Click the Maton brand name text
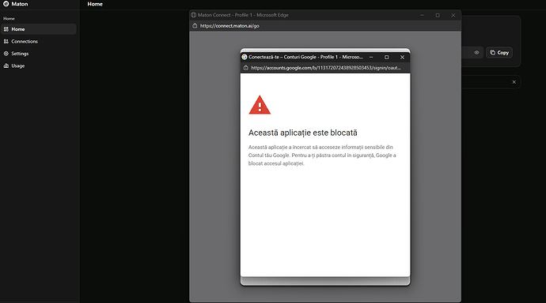This screenshot has width=546, height=303. [20, 4]
